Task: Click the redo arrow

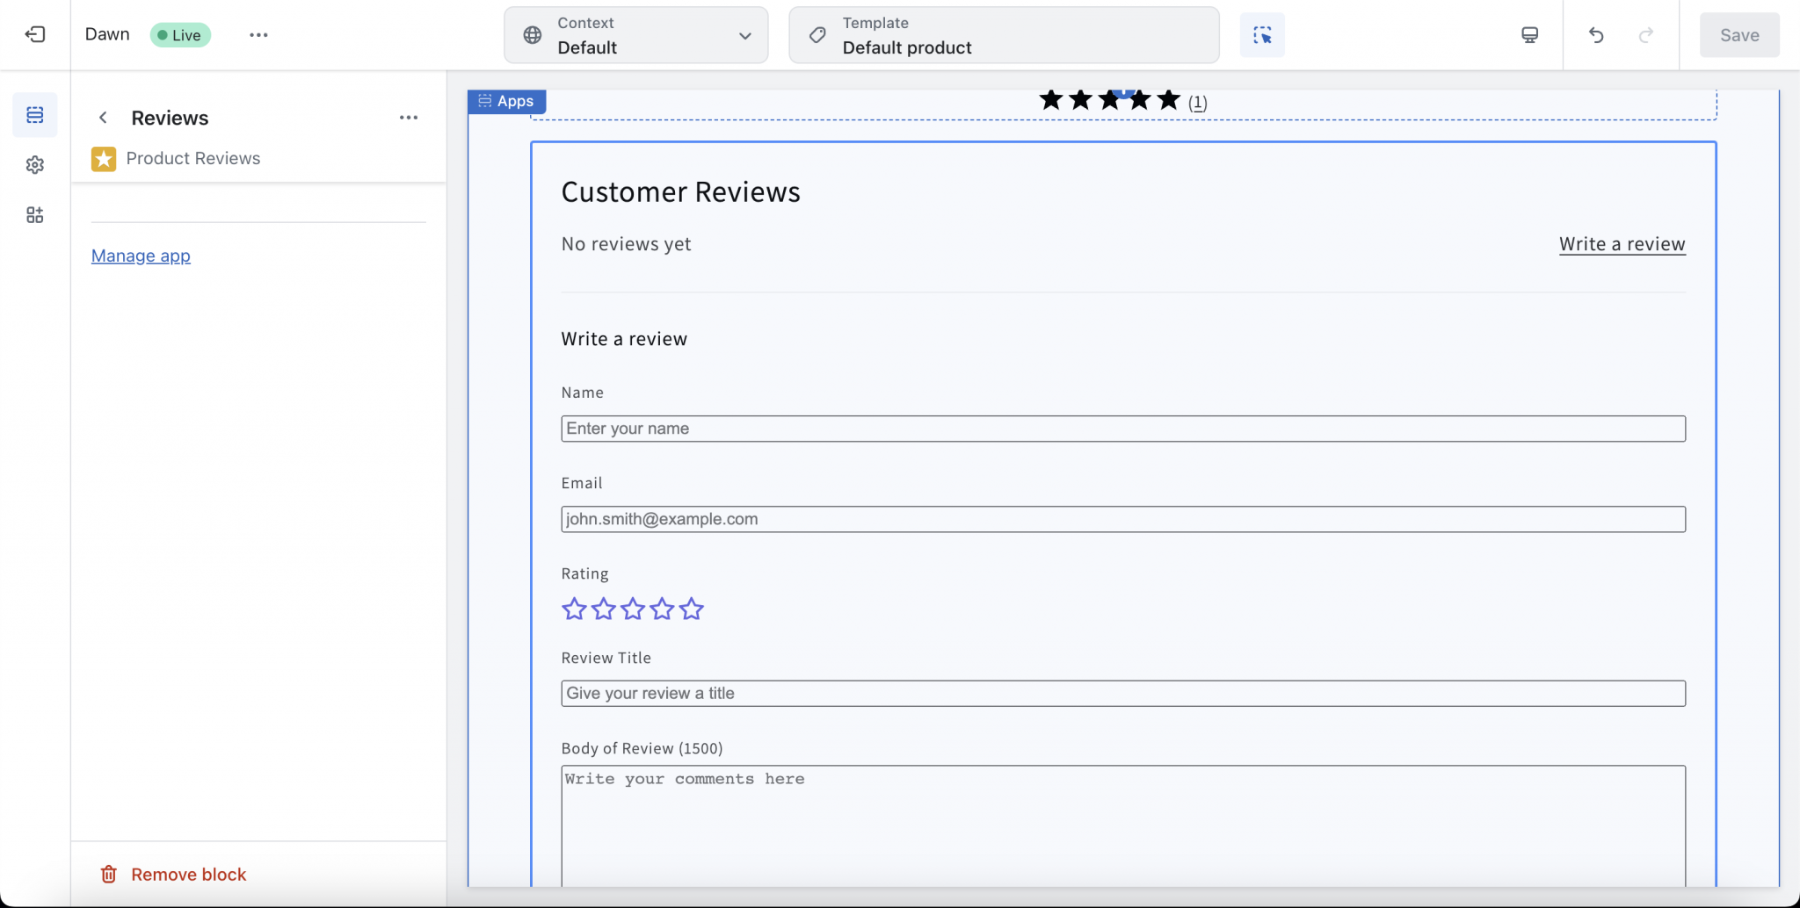Action: point(1645,35)
